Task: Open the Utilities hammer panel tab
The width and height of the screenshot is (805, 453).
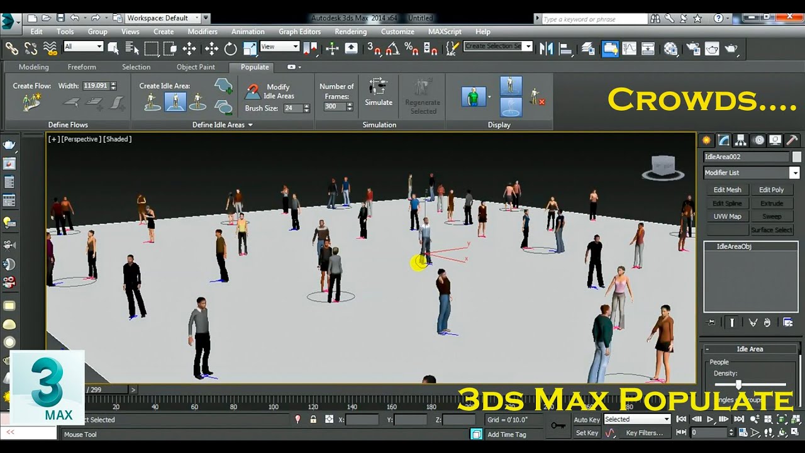Action: (x=792, y=140)
